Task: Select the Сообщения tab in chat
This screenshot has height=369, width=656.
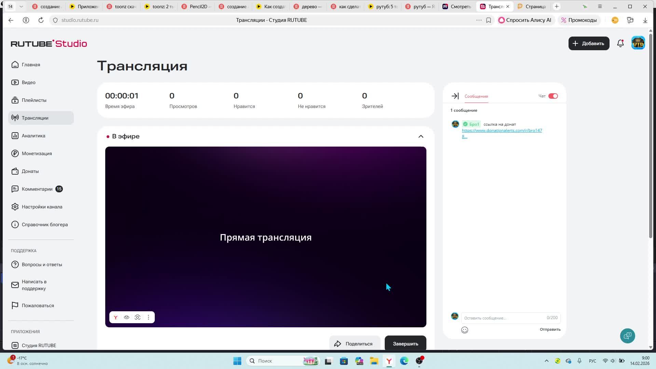Action: (476, 96)
